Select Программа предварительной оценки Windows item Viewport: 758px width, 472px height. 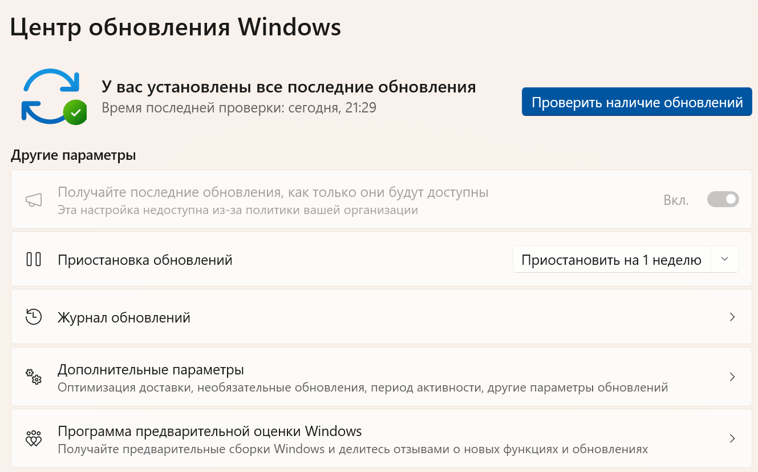click(x=209, y=431)
